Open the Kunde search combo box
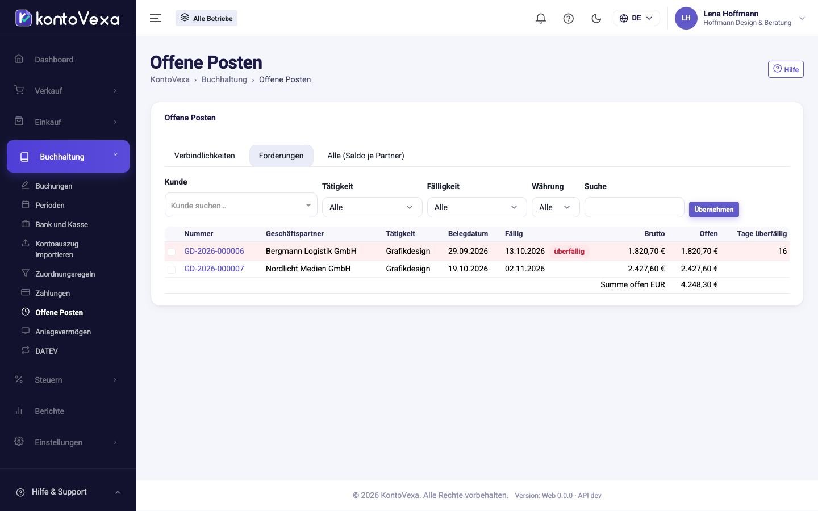This screenshot has height=511, width=818. coord(241,205)
